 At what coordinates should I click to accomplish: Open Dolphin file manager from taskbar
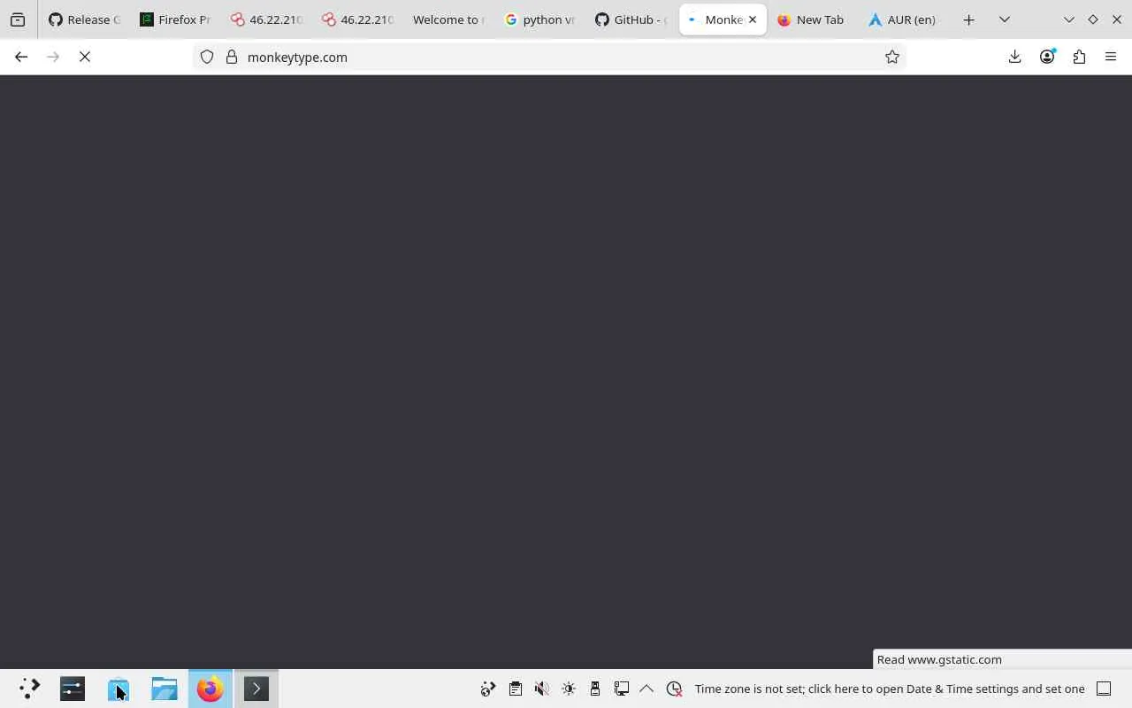pyautogui.click(x=164, y=689)
